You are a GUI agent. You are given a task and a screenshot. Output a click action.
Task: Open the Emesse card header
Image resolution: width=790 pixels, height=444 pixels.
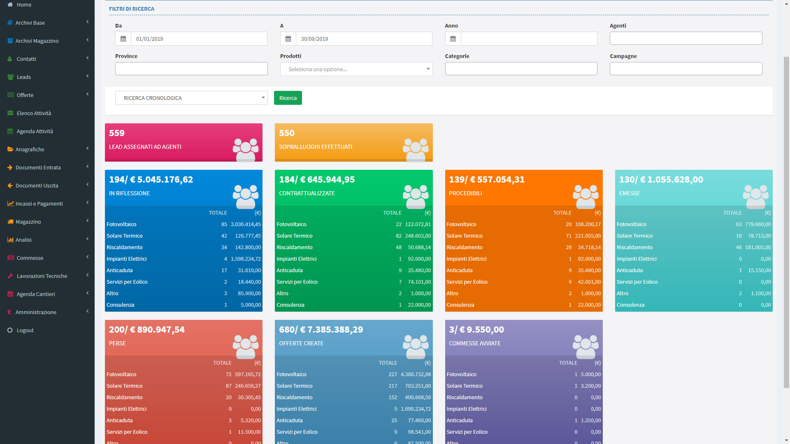point(694,187)
